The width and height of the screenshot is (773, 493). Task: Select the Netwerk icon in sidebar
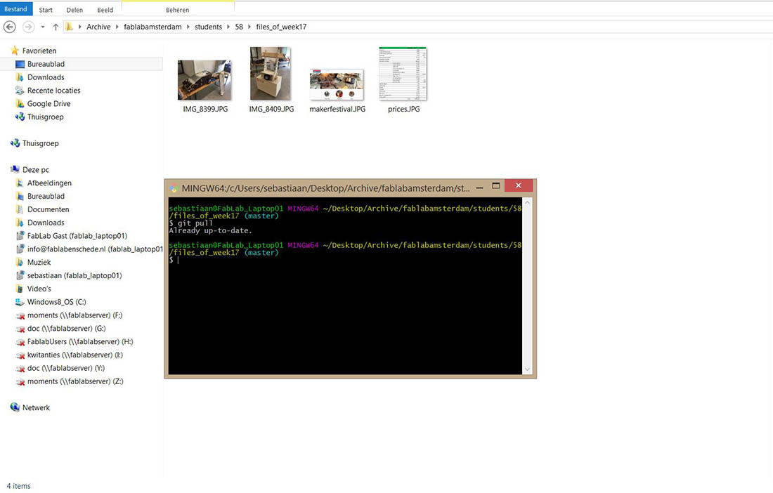(15, 407)
